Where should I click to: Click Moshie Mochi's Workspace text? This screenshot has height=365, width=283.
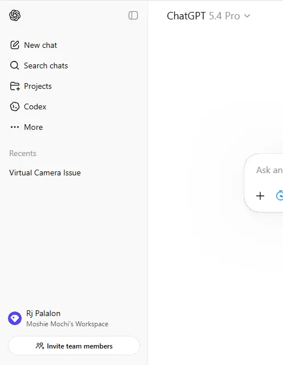tap(67, 324)
